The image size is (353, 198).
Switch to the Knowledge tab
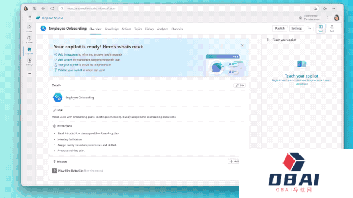point(111,29)
